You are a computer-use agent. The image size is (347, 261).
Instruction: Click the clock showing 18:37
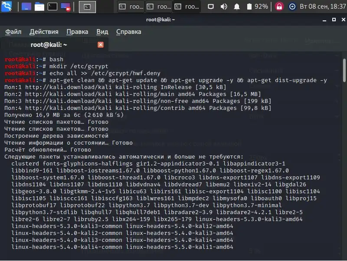[323, 7]
